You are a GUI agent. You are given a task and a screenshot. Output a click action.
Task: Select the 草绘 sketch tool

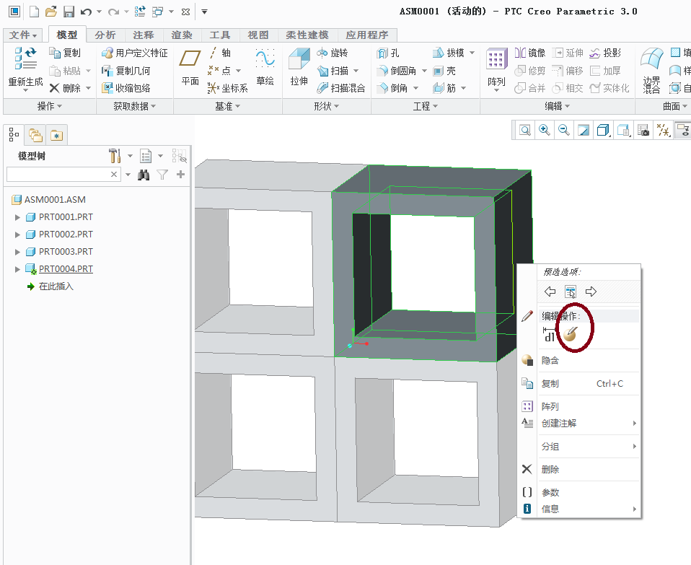pos(265,67)
